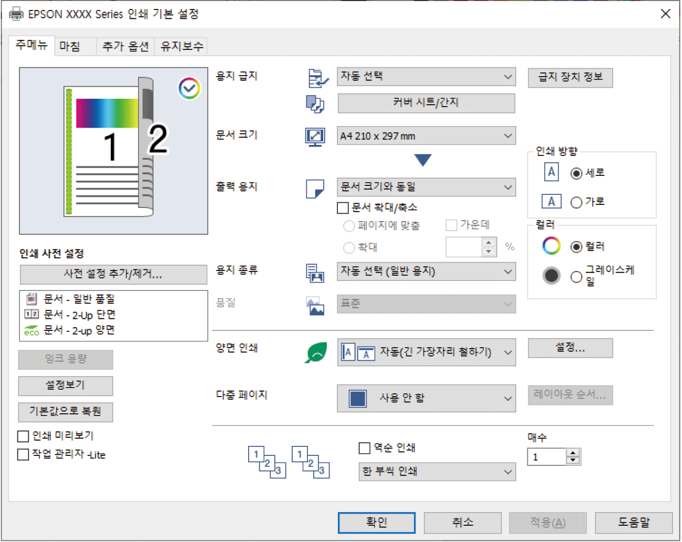This screenshot has width=682, height=542.
Task: Switch to the 마침 tab
Action: tap(70, 46)
